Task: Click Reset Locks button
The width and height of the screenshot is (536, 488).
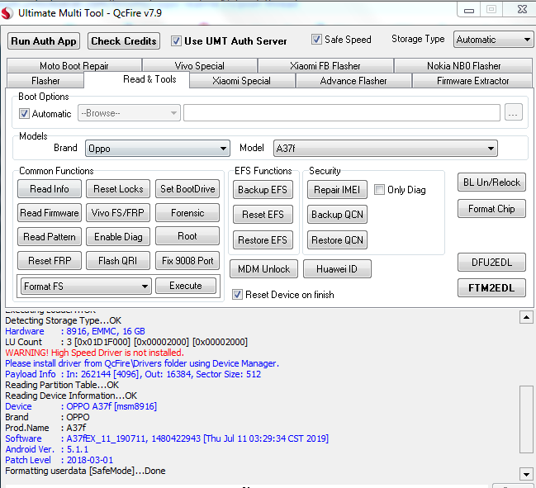Action: tap(118, 189)
